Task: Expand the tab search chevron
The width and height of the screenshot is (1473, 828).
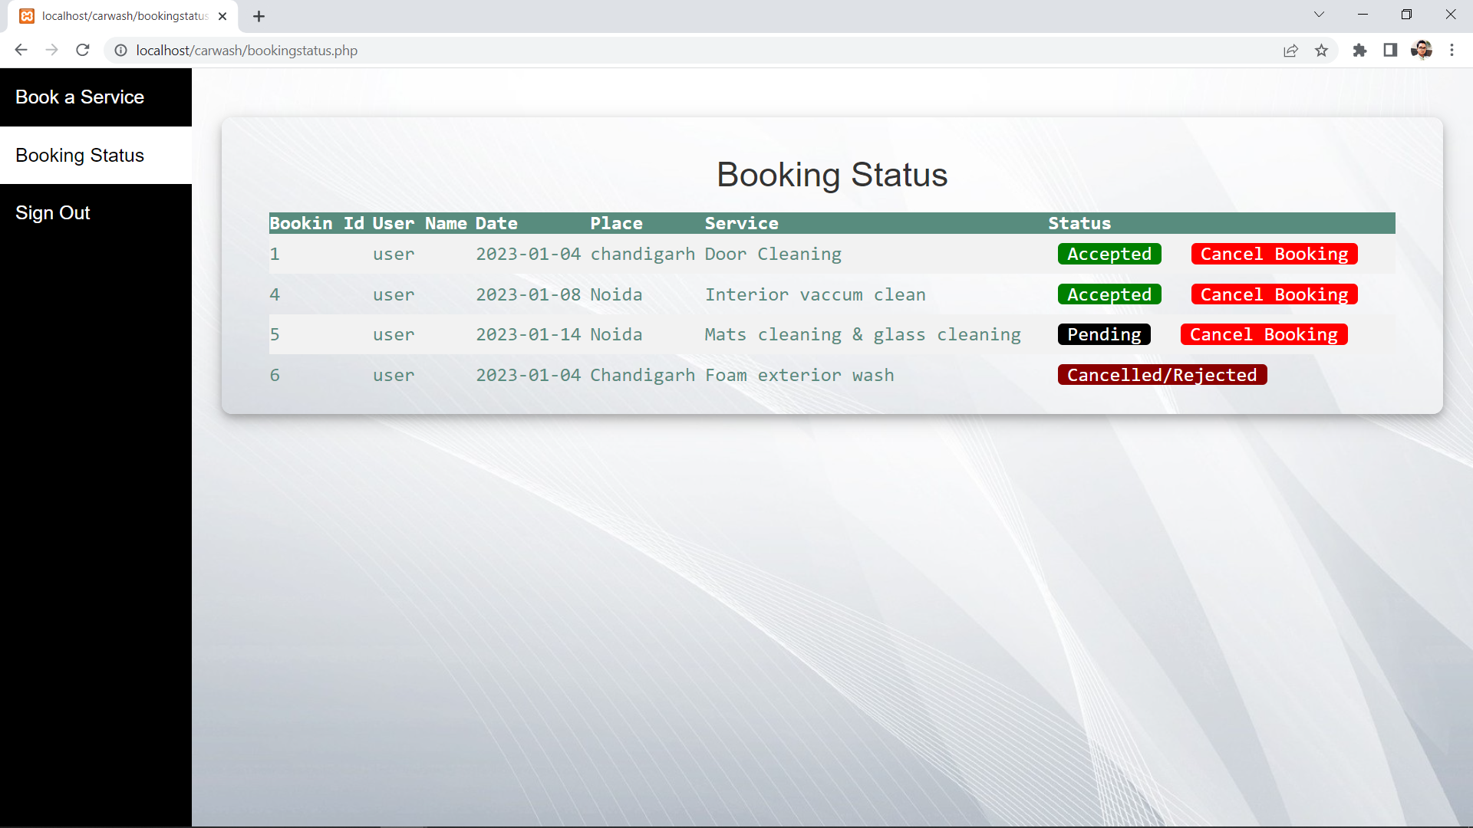Action: 1319,15
